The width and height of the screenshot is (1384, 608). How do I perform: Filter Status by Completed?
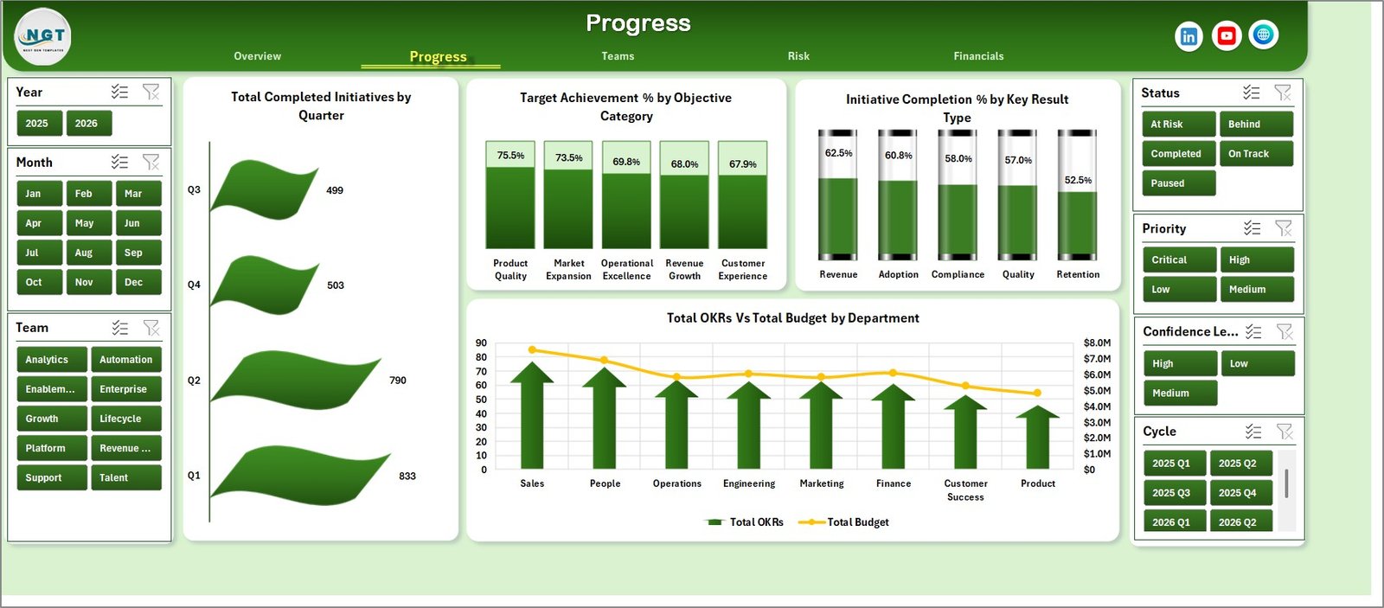pos(1179,154)
